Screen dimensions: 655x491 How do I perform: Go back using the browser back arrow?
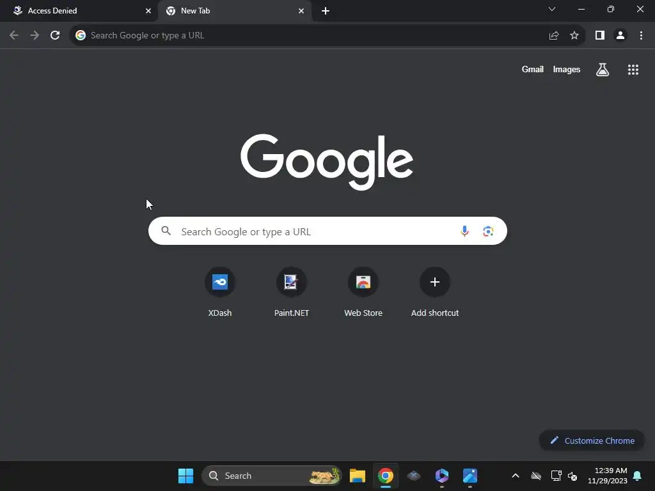pos(14,36)
